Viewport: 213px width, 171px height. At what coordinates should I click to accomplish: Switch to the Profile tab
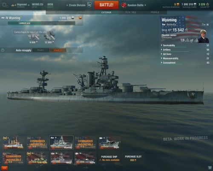click(x=155, y=12)
